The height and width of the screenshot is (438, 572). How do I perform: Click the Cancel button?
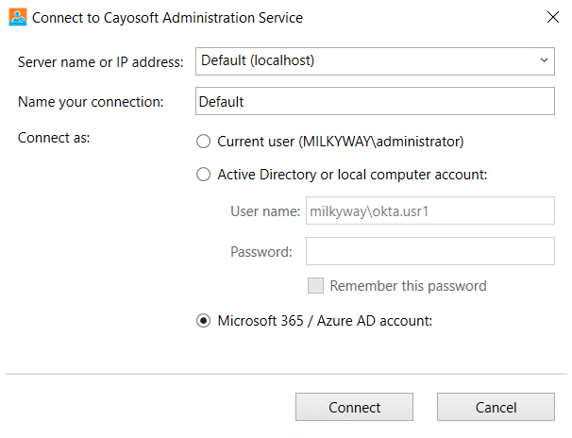tap(496, 407)
